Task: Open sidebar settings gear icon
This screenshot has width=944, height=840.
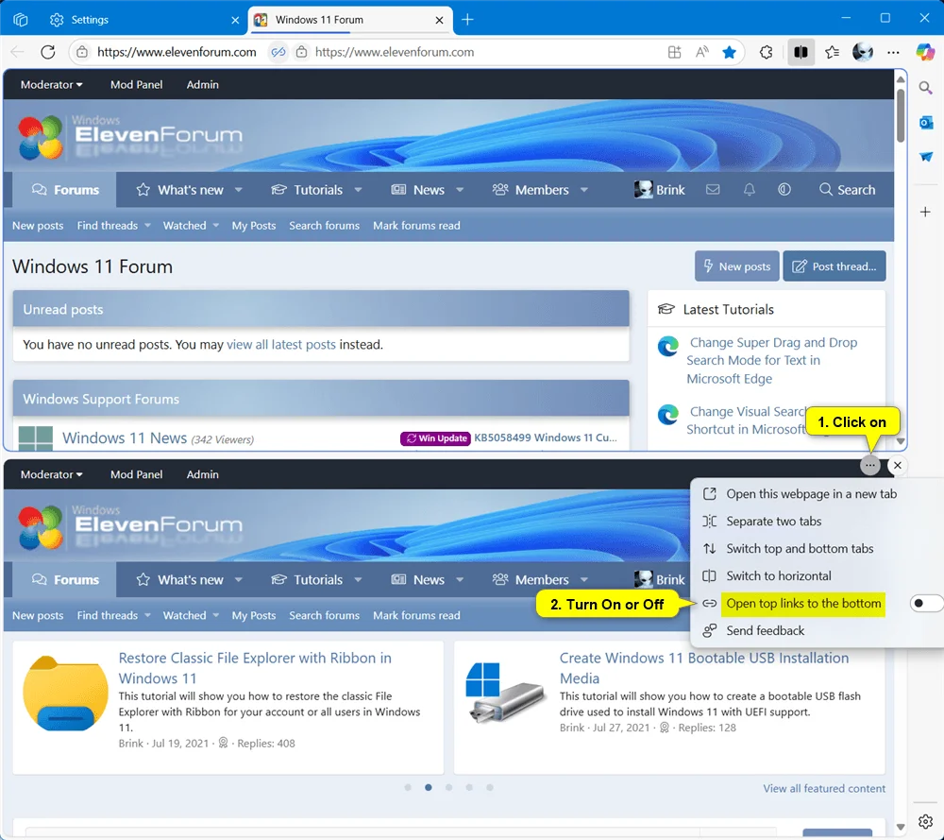Action: [925, 821]
